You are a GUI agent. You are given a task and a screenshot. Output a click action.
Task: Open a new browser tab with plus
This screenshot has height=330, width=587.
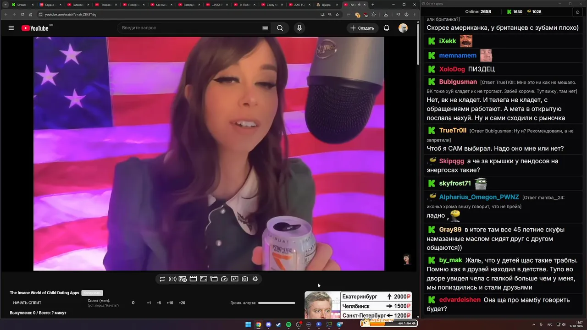(x=373, y=5)
